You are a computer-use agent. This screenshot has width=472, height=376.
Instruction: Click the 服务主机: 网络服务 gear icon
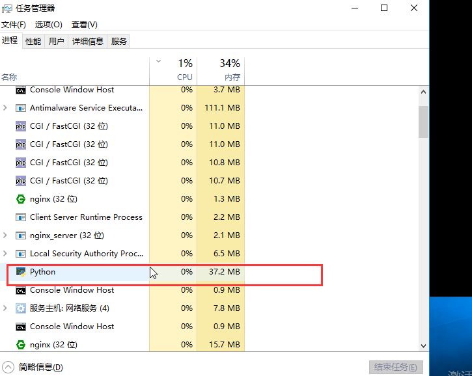[21, 308]
